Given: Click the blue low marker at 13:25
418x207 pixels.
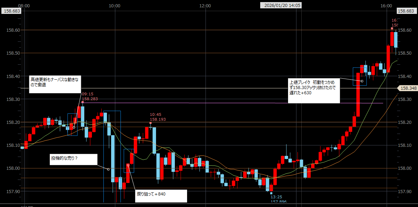Looking at the screenshot, I should point(271,193).
